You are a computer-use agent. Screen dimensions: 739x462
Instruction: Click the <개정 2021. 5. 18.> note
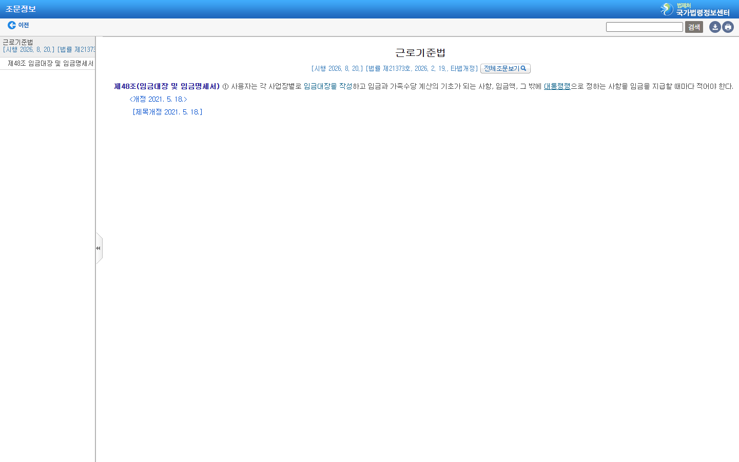click(x=158, y=99)
